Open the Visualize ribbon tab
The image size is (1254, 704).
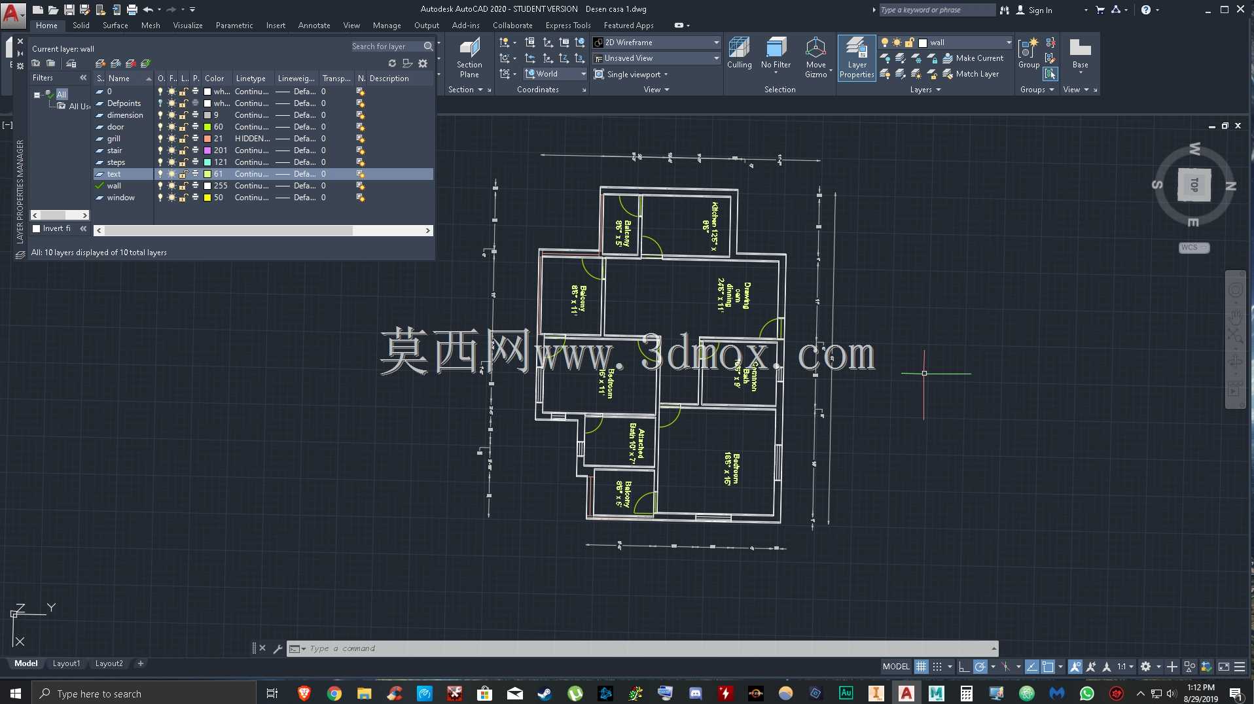click(188, 26)
